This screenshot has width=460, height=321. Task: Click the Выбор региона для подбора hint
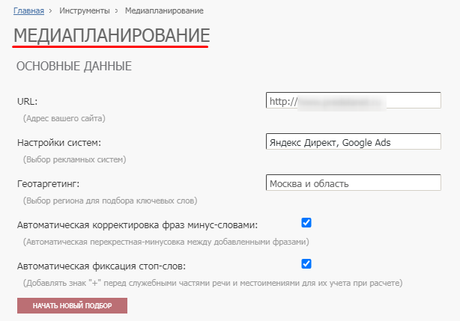pos(110,201)
